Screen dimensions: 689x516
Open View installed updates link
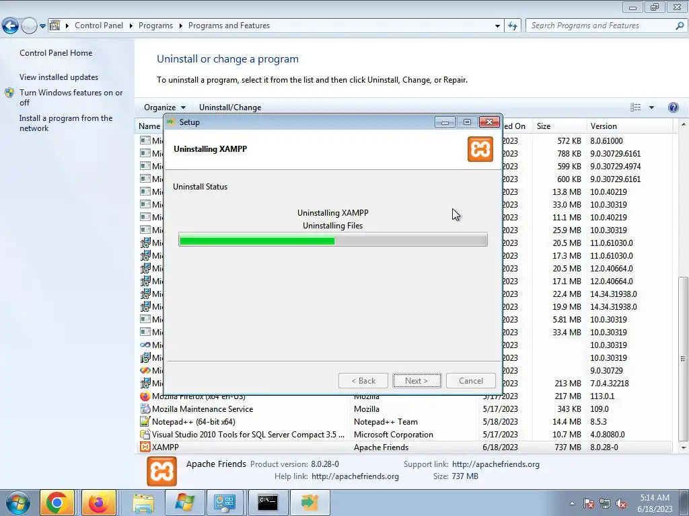(59, 77)
